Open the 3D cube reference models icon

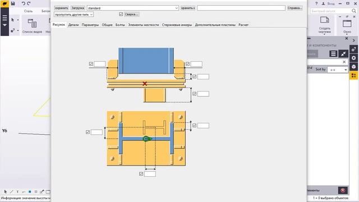tap(354, 67)
